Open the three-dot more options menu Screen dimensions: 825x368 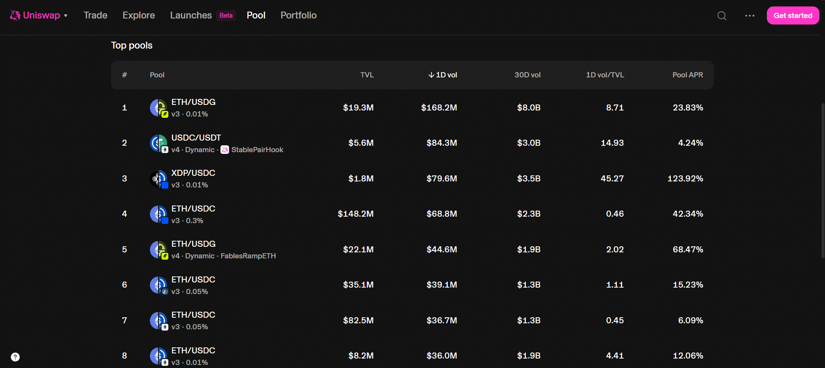(x=750, y=15)
